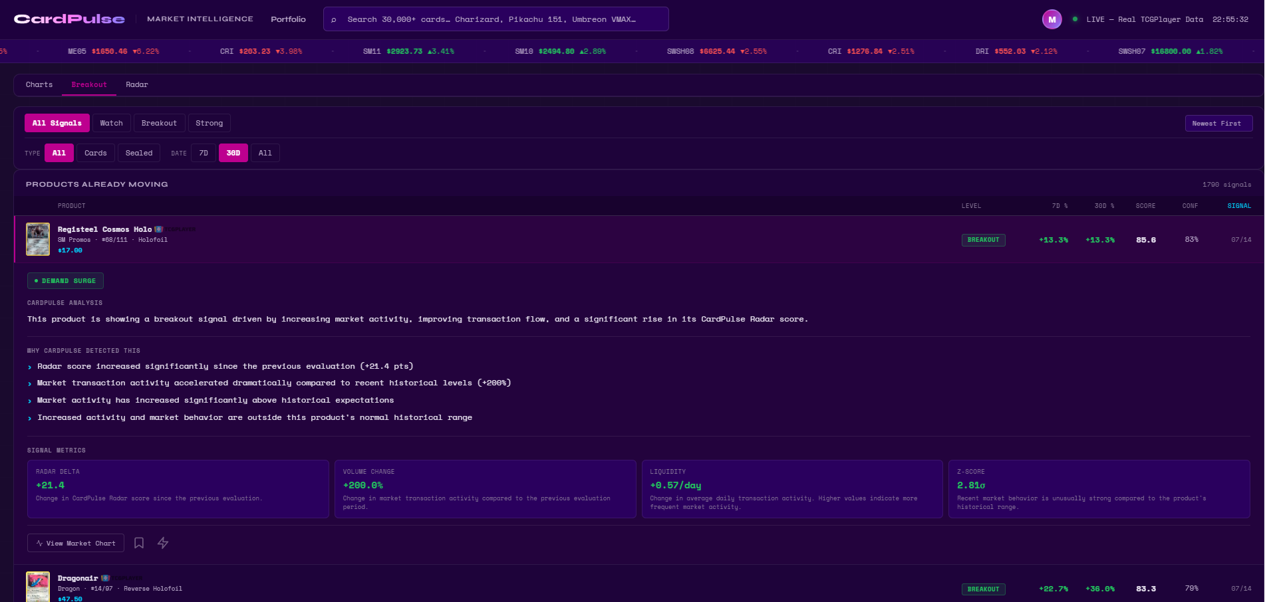This screenshot has height=602, width=1265.
Task: Select the All Signals filter
Action: coord(57,123)
